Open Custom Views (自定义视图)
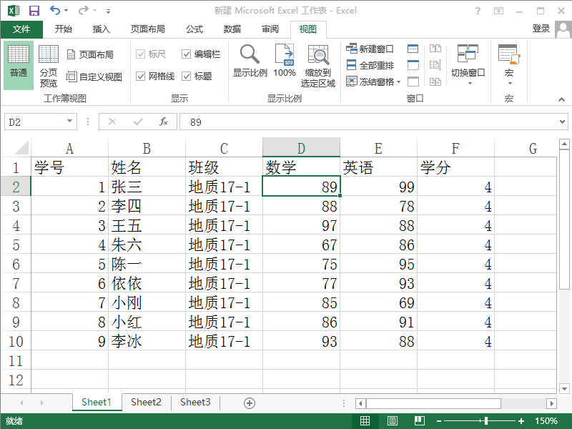The width and height of the screenshot is (572, 429). click(94, 77)
